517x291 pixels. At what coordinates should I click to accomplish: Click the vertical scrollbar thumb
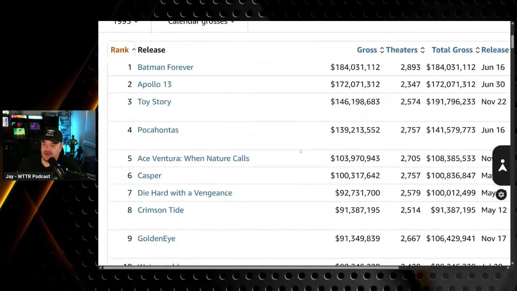[512, 41]
